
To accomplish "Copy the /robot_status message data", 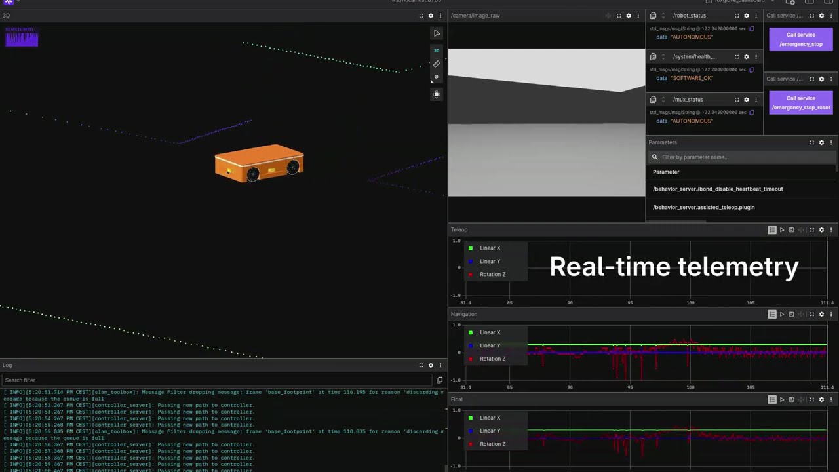I will coord(752,29).
